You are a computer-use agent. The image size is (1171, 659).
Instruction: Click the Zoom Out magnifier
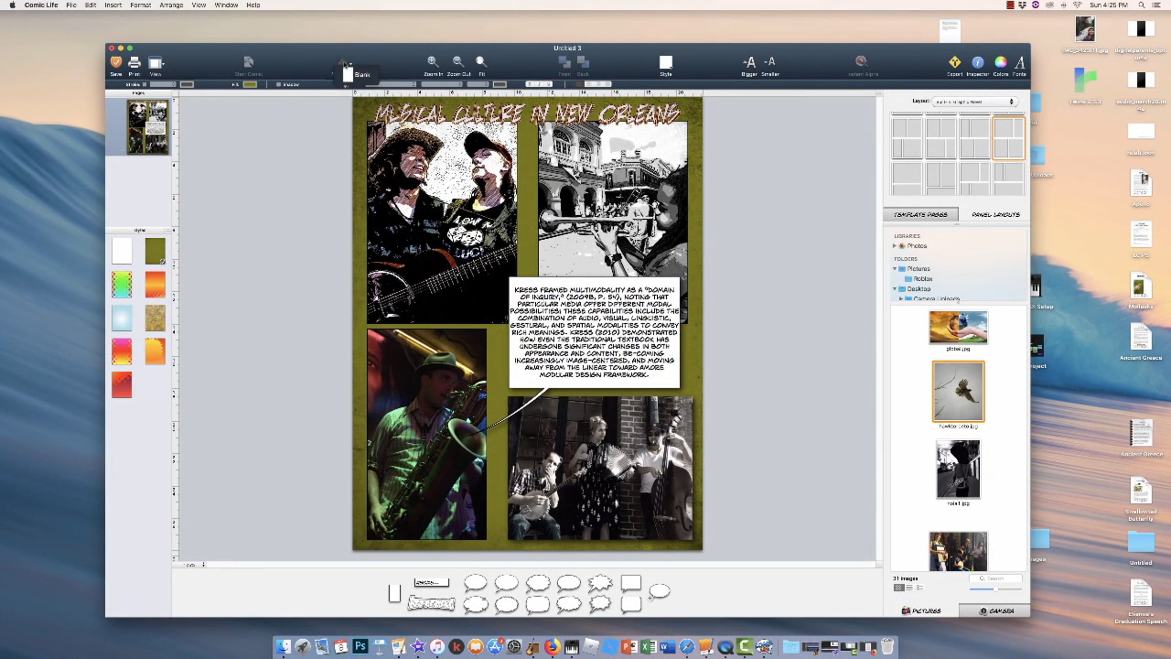(458, 62)
